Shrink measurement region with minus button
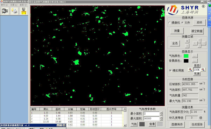This screenshot has width=211, height=129. (187, 46)
